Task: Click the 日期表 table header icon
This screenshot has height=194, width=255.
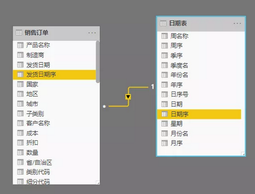Action: pyautogui.click(x=163, y=23)
